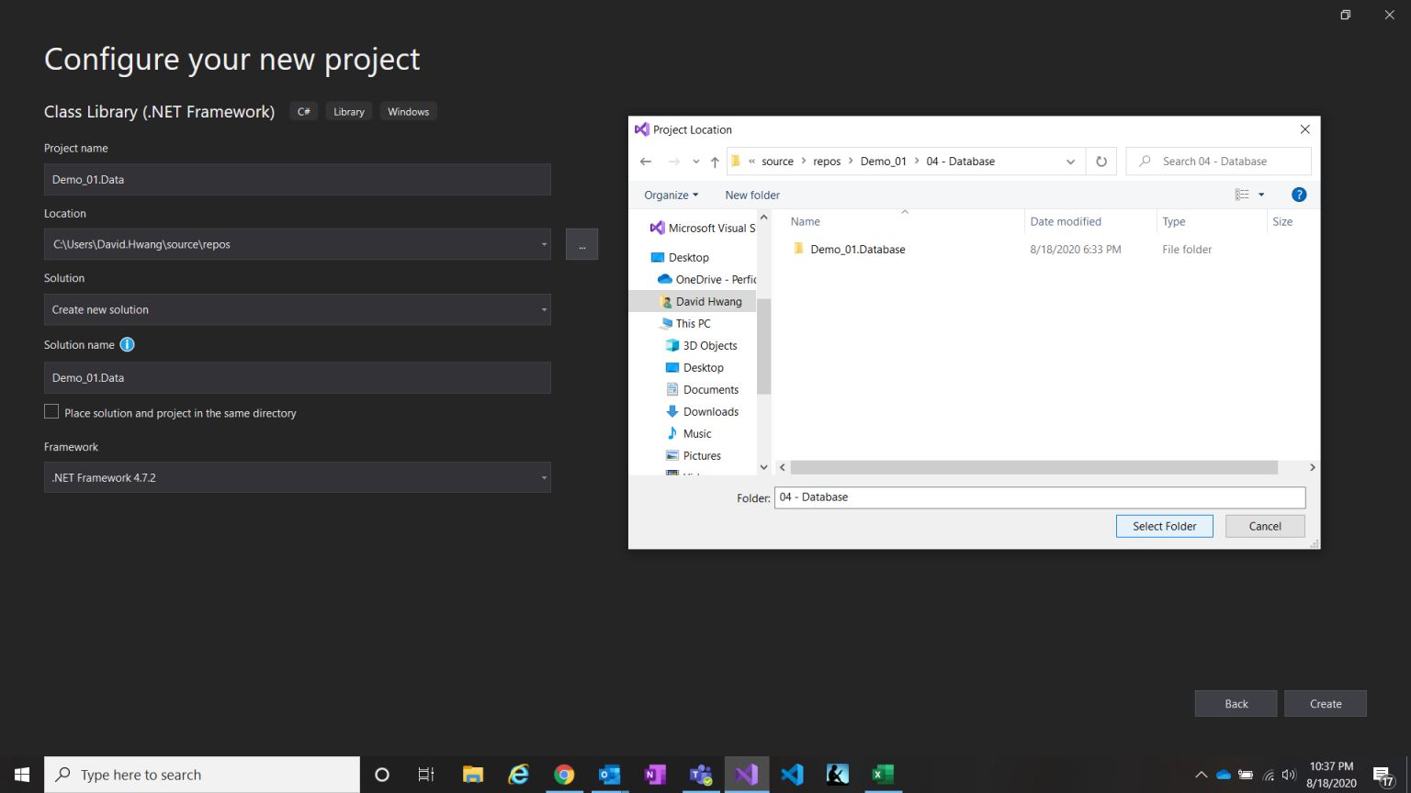Click the Select Folder button
1411x793 pixels.
click(1164, 525)
